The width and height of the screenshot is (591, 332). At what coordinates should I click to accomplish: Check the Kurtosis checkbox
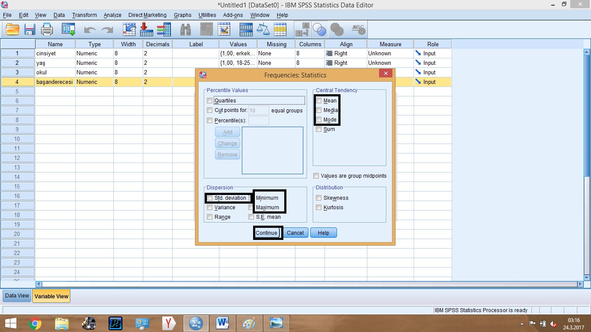(319, 207)
